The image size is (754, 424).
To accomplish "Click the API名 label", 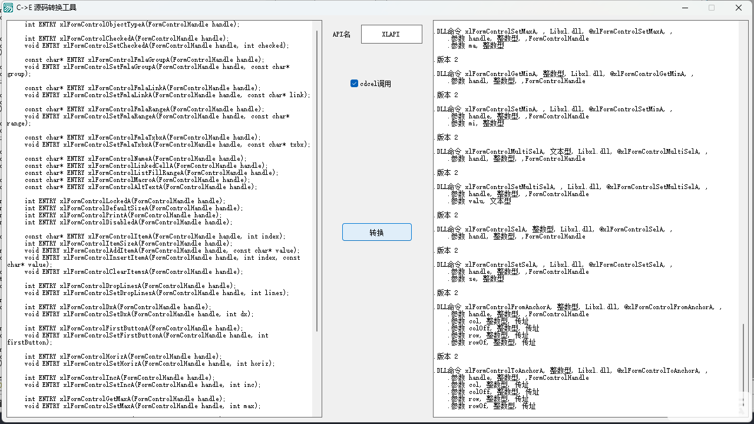I will (x=342, y=34).
